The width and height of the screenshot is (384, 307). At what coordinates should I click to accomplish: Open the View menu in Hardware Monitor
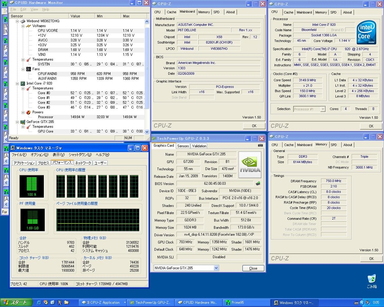point(34,9)
